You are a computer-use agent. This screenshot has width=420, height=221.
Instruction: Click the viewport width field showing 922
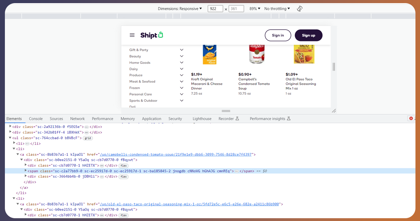[215, 8]
